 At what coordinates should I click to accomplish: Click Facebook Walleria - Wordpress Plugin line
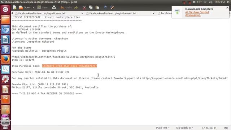point(39,51)
